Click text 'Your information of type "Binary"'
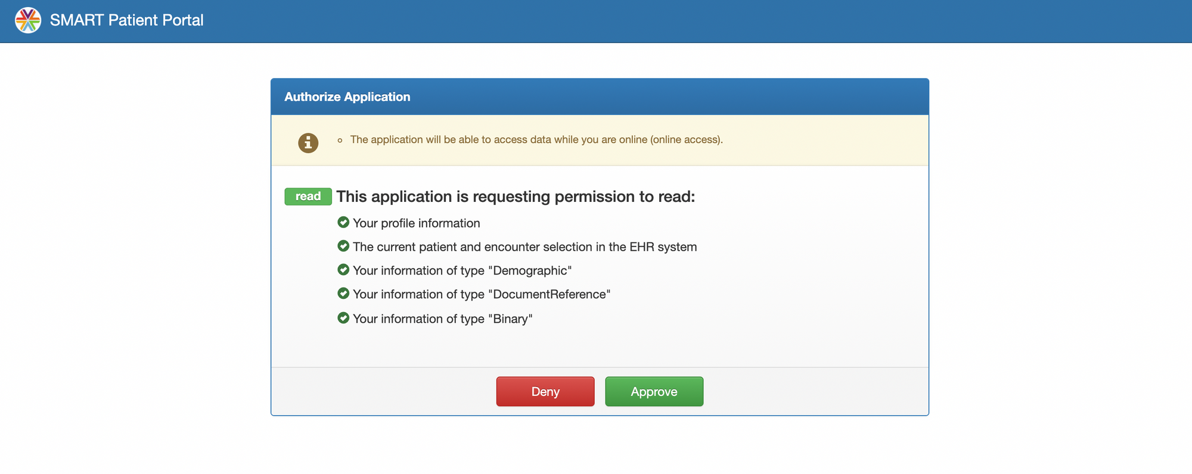 pyautogui.click(x=443, y=319)
